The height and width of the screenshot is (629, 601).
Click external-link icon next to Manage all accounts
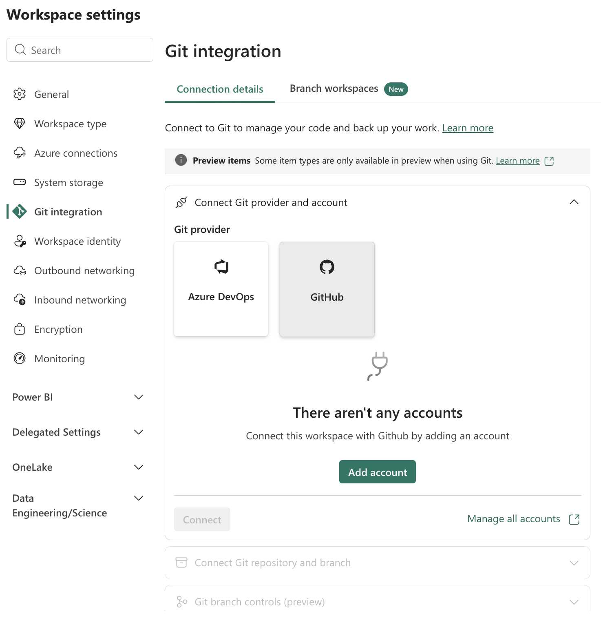pos(574,519)
